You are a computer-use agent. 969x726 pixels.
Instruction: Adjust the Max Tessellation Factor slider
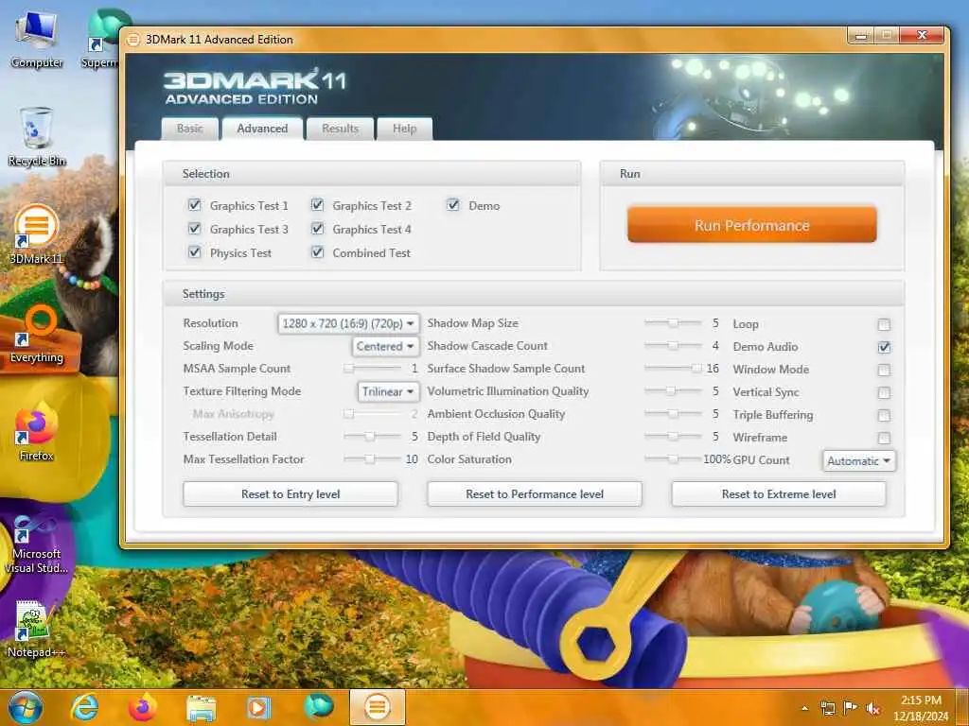pyautogui.click(x=372, y=459)
